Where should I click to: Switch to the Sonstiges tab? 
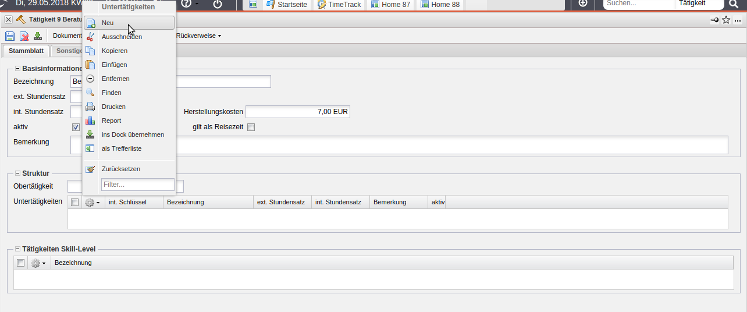[69, 51]
